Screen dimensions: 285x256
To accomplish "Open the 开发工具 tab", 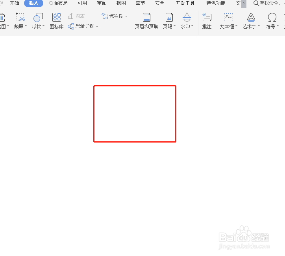I will coord(185,3).
